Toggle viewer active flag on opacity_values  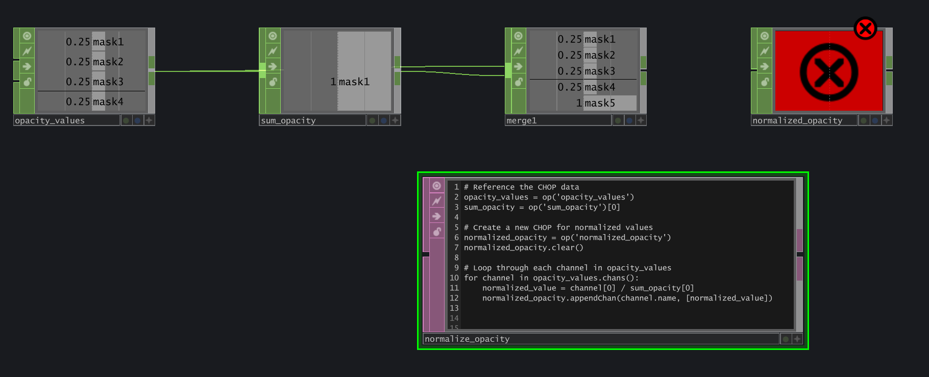[27, 36]
